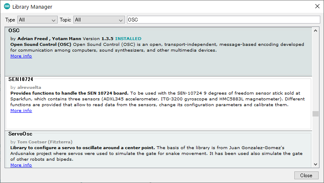Click the Library Manager title text
The image size is (324, 183).
click(x=32, y=7)
